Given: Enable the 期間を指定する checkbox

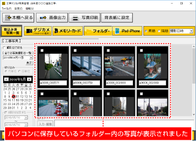Looking at the screenshot, I should tap(6, 112).
